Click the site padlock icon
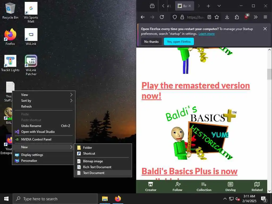 pyautogui.click(x=182, y=17)
